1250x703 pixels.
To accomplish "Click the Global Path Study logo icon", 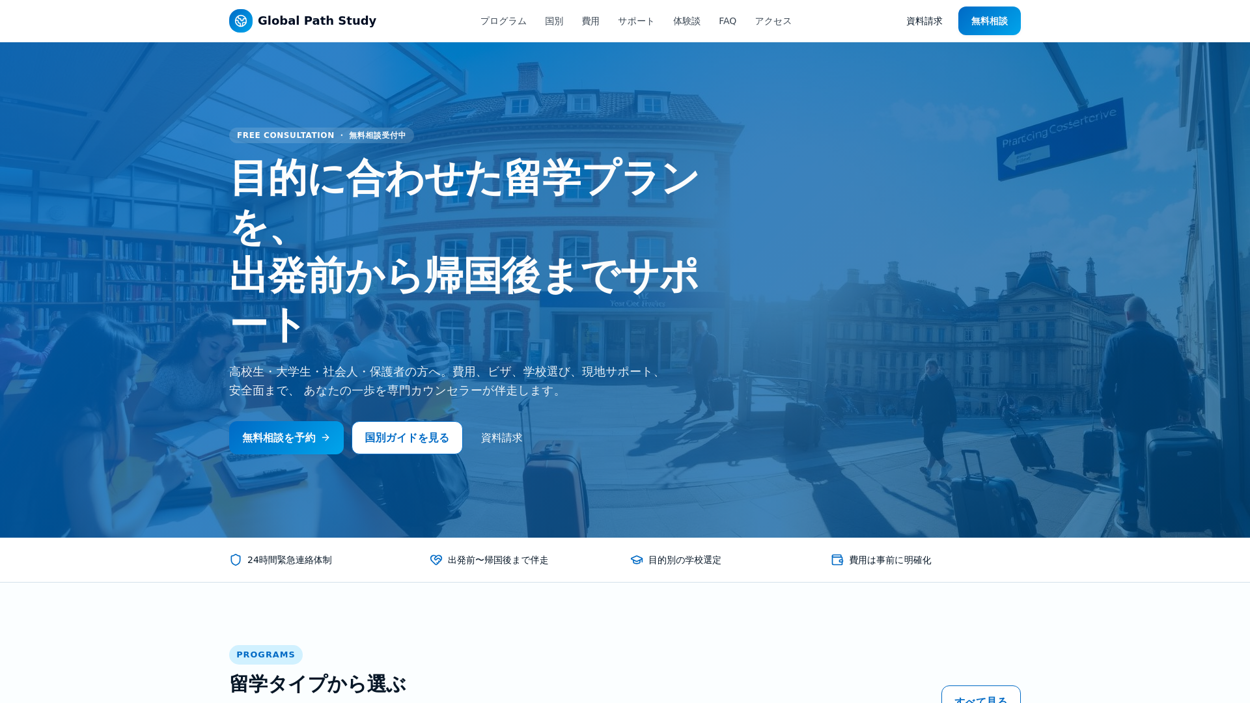I will click(241, 21).
